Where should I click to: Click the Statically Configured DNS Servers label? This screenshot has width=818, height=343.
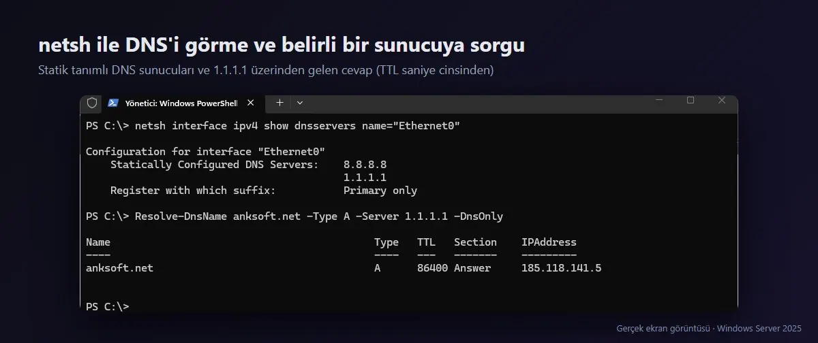pos(214,165)
